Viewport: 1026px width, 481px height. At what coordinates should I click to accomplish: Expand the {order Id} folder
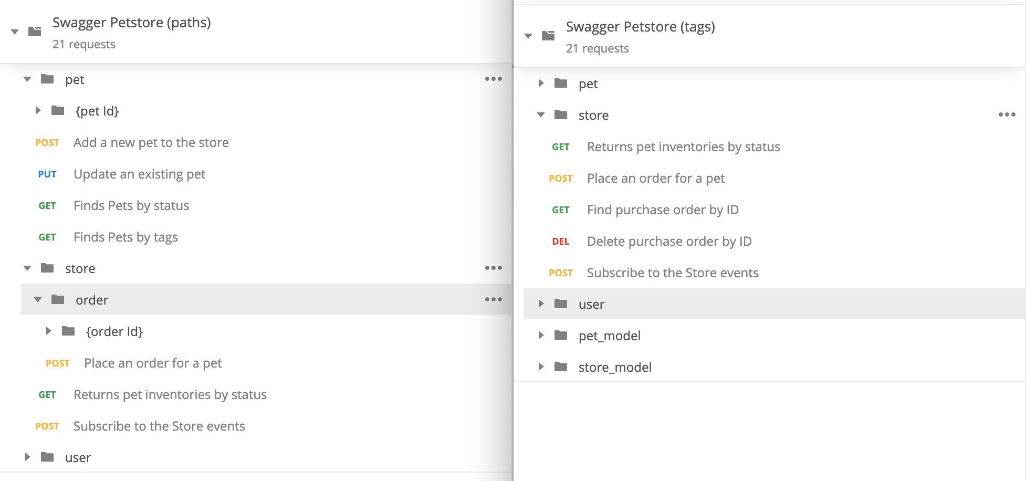click(48, 331)
